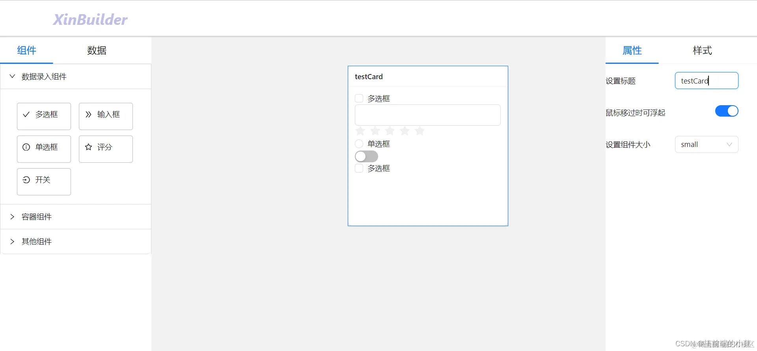Click the 设置标题 label

click(621, 81)
